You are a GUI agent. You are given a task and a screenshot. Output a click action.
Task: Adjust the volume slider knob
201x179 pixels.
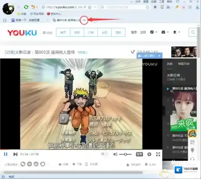(x=125, y=154)
